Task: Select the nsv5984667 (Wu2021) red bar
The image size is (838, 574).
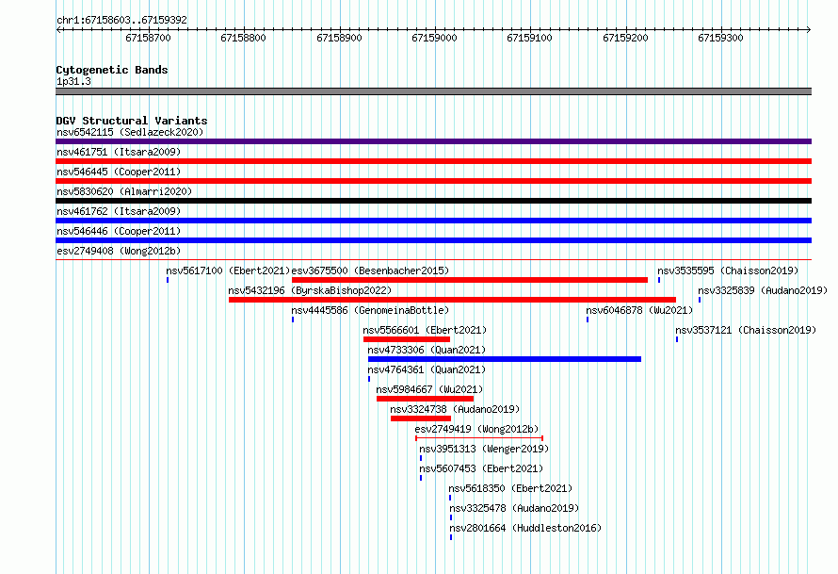Action: (x=425, y=399)
